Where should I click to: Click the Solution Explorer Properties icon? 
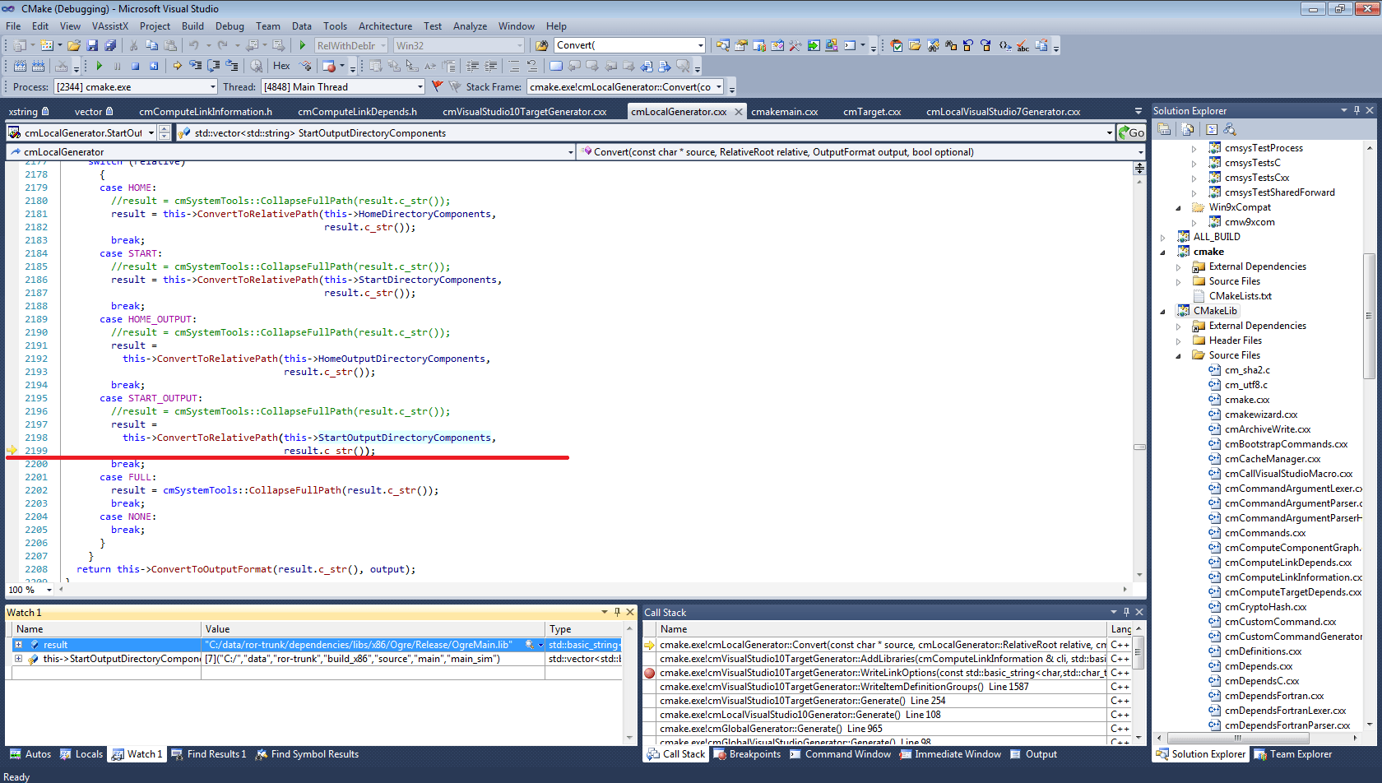(x=1164, y=129)
